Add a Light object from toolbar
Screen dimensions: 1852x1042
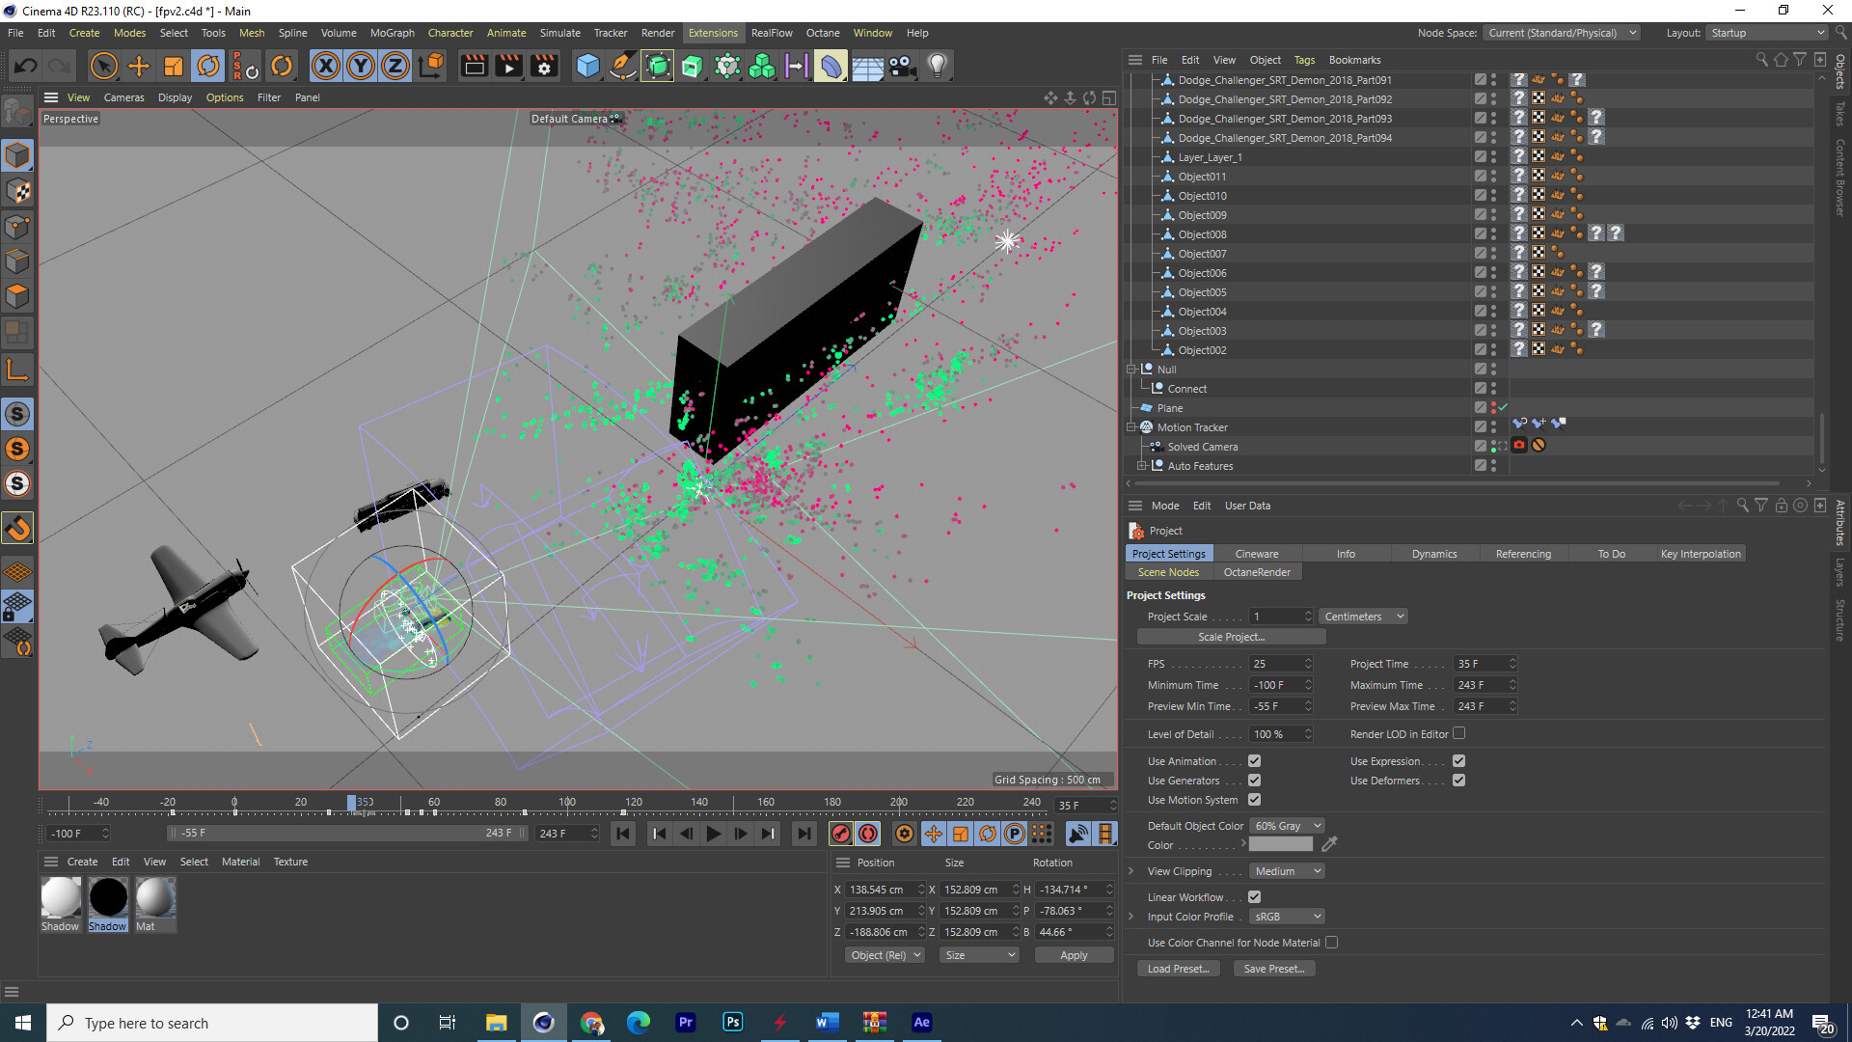(937, 66)
